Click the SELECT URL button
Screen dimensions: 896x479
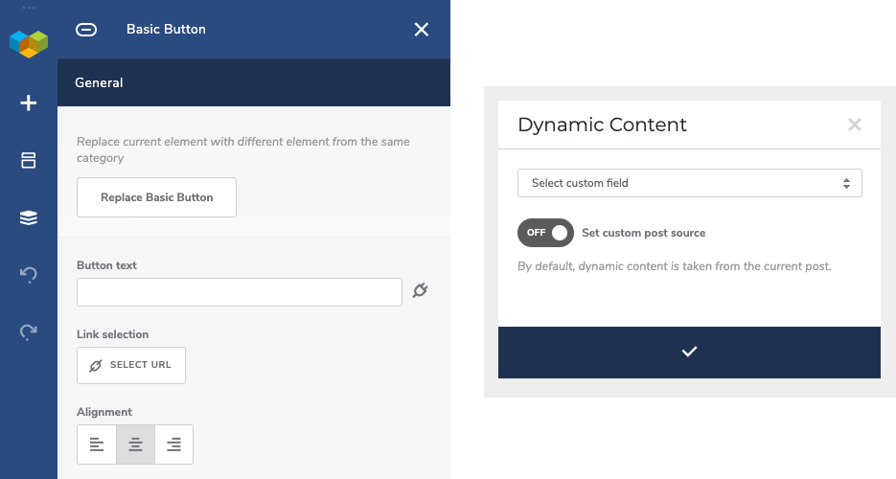click(131, 365)
